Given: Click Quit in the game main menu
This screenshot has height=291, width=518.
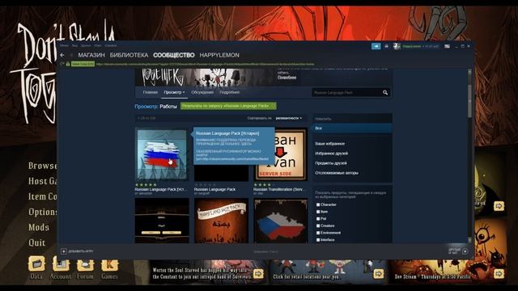Looking at the screenshot, I should (36, 242).
